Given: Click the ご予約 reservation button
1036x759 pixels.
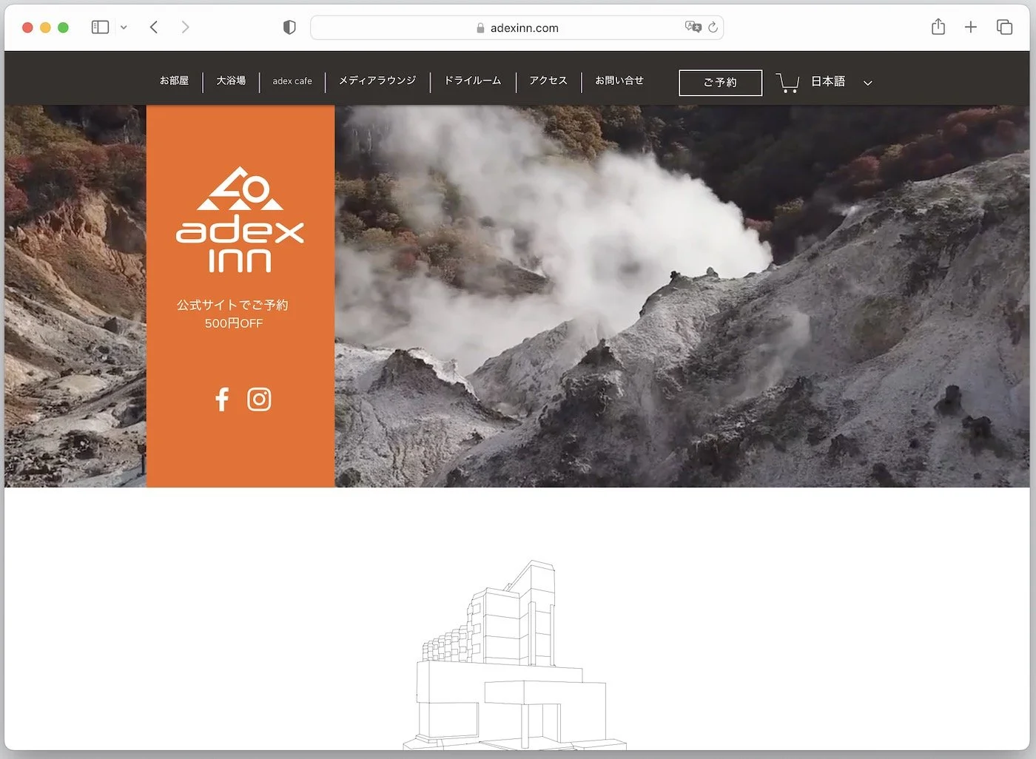Looking at the screenshot, I should pos(720,83).
